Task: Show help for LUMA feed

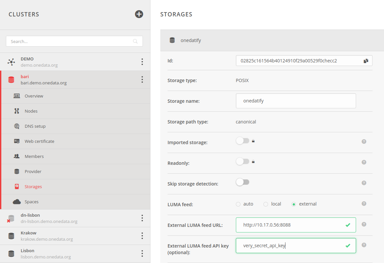Action: pyautogui.click(x=364, y=204)
